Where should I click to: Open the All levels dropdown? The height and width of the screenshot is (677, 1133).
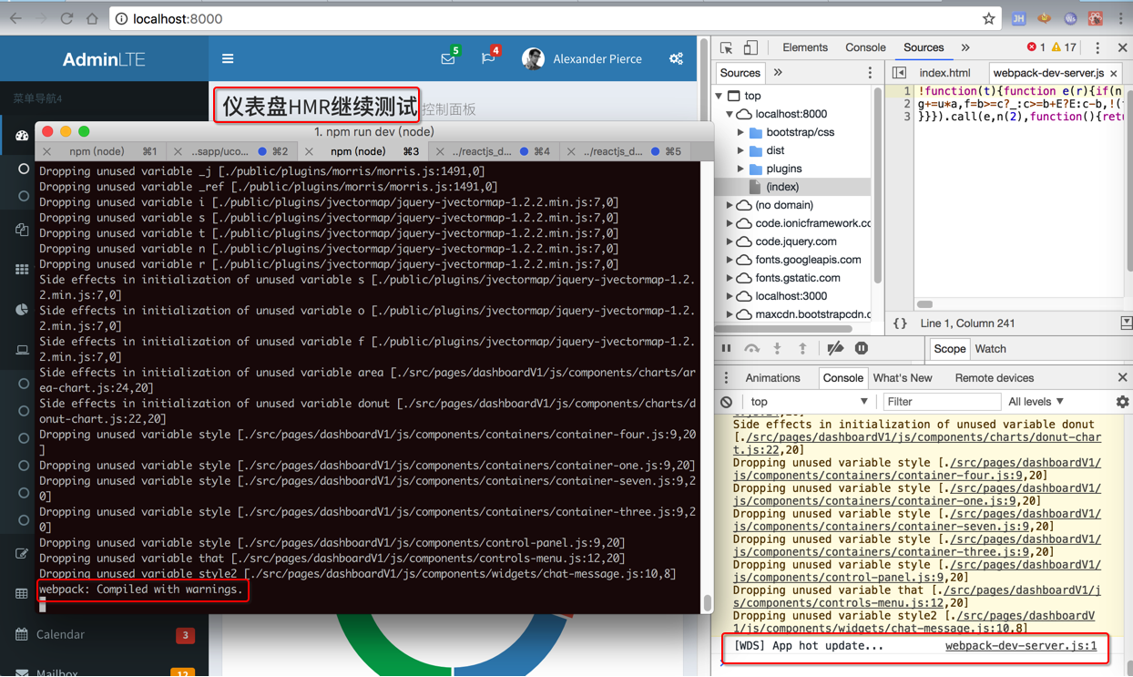pyautogui.click(x=1036, y=402)
